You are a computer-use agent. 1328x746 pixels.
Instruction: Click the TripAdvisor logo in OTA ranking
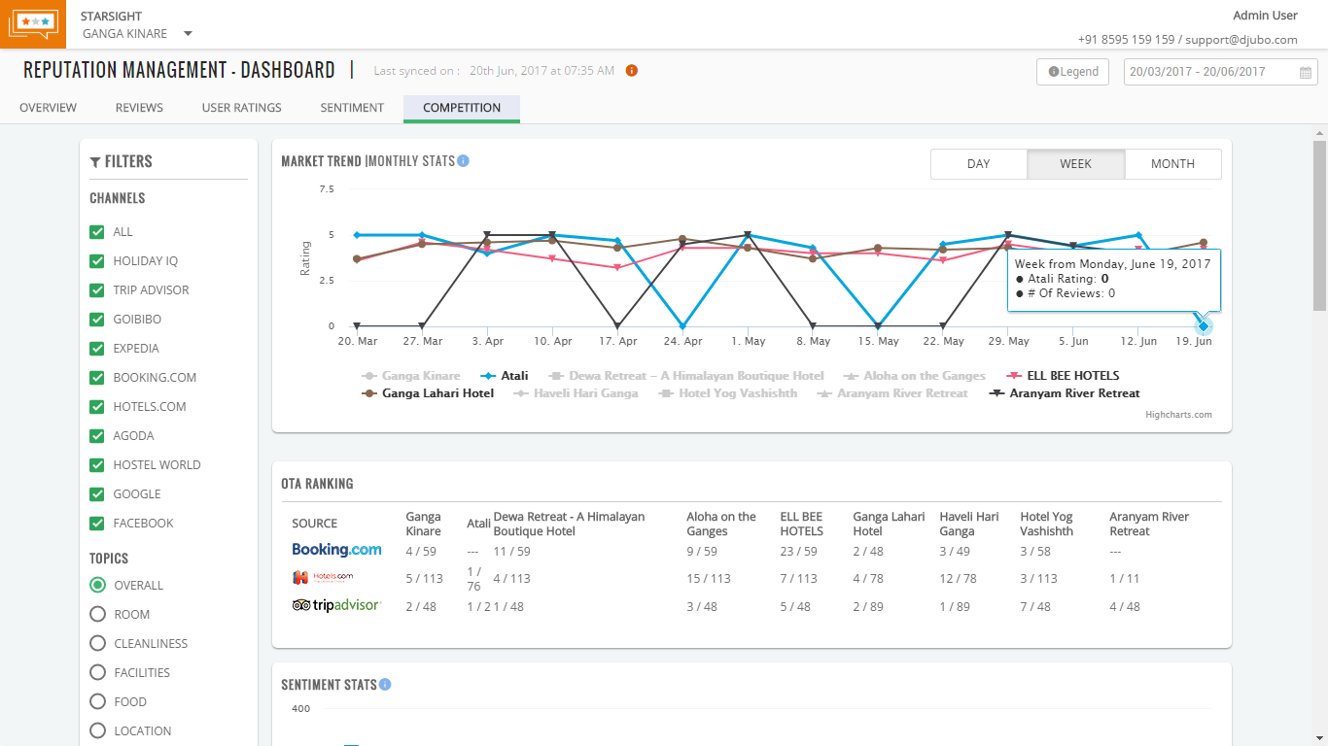pos(336,605)
